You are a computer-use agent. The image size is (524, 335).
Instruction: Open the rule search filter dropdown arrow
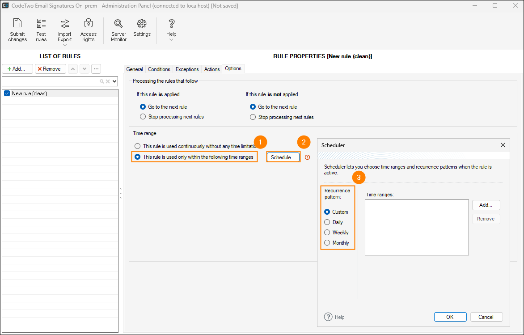click(114, 81)
